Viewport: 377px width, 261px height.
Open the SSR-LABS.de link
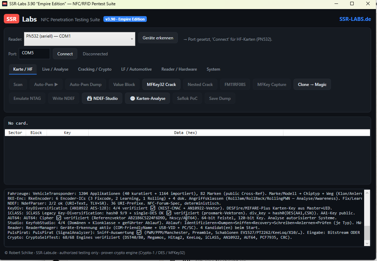click(x=355, y=19)
